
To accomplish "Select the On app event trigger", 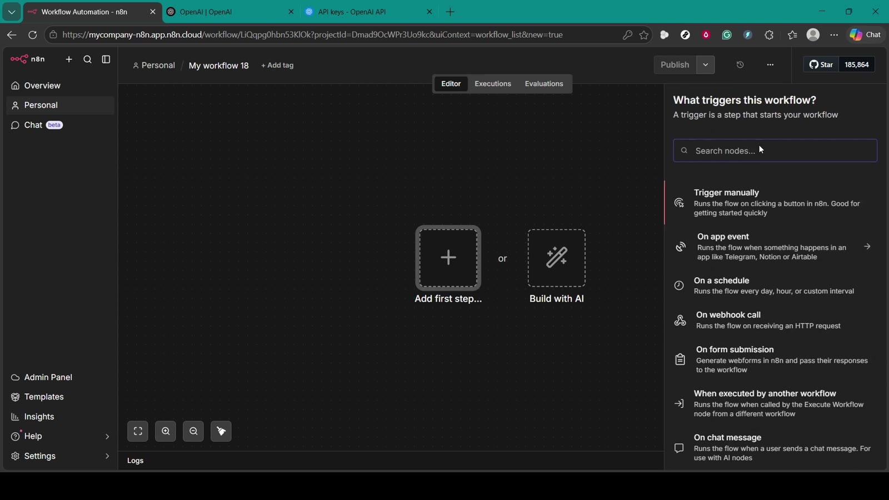I will [x=775, y=247].
